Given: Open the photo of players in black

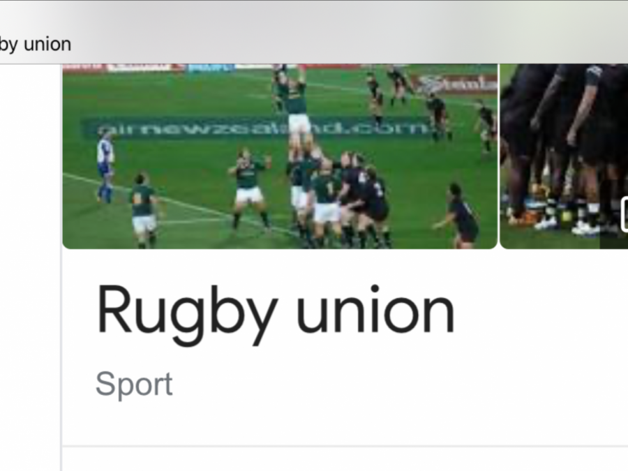Looking at the screenshot, I should coord(564,156).
